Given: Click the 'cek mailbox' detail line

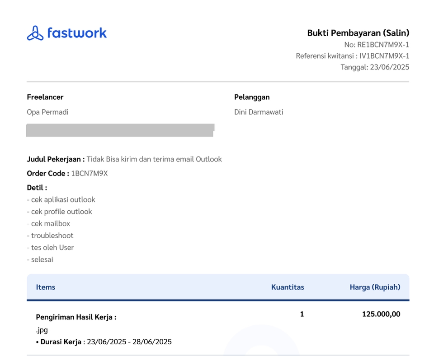Looking at the screenshot, I should [48, 223].
